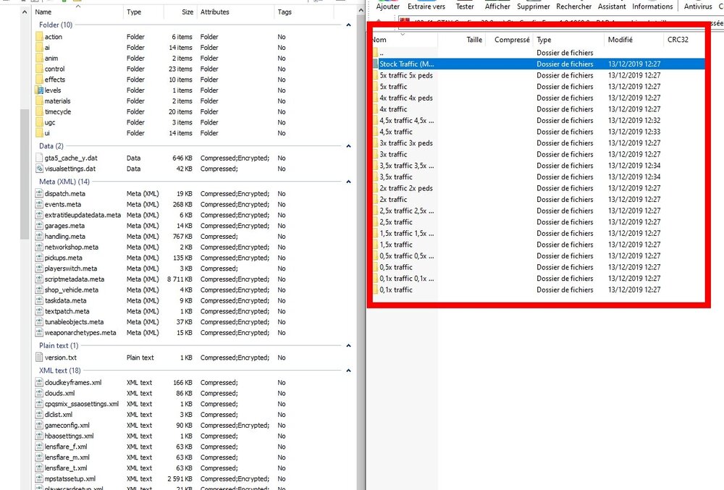
Task: Click the weaponarchetypes.meta file icon
Action: tap(39, 333)
